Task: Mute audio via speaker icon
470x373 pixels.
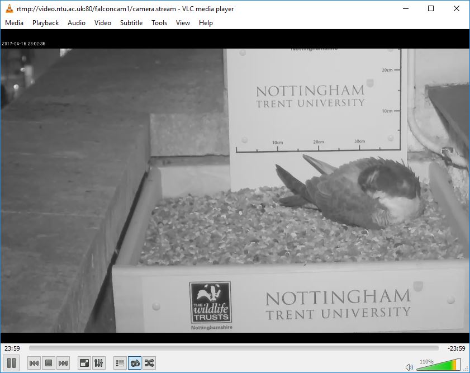Action: coord(409,367)
